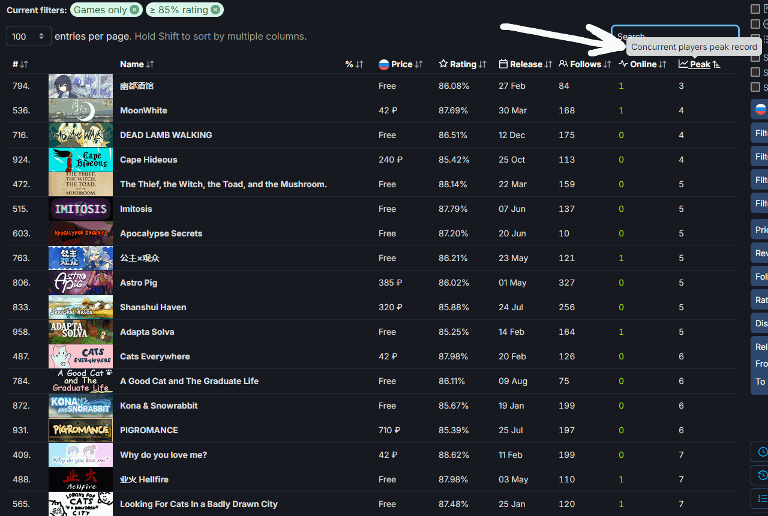
Task: Click the 86.08% rating of 幽都酒馆
Action: (454, 86)
